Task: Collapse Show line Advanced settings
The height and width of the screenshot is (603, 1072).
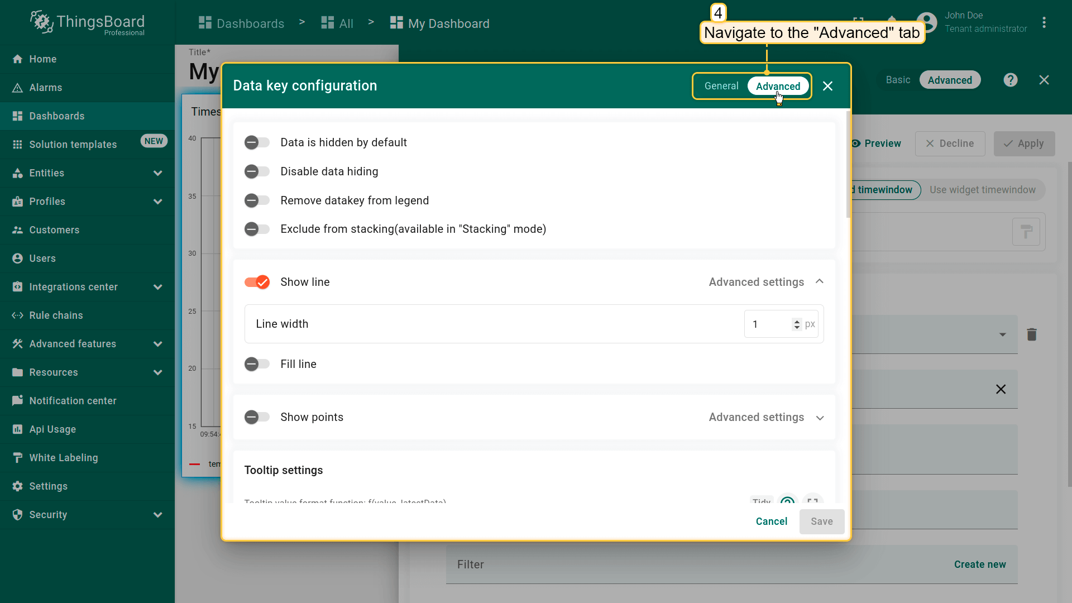Action: (766, 282)
